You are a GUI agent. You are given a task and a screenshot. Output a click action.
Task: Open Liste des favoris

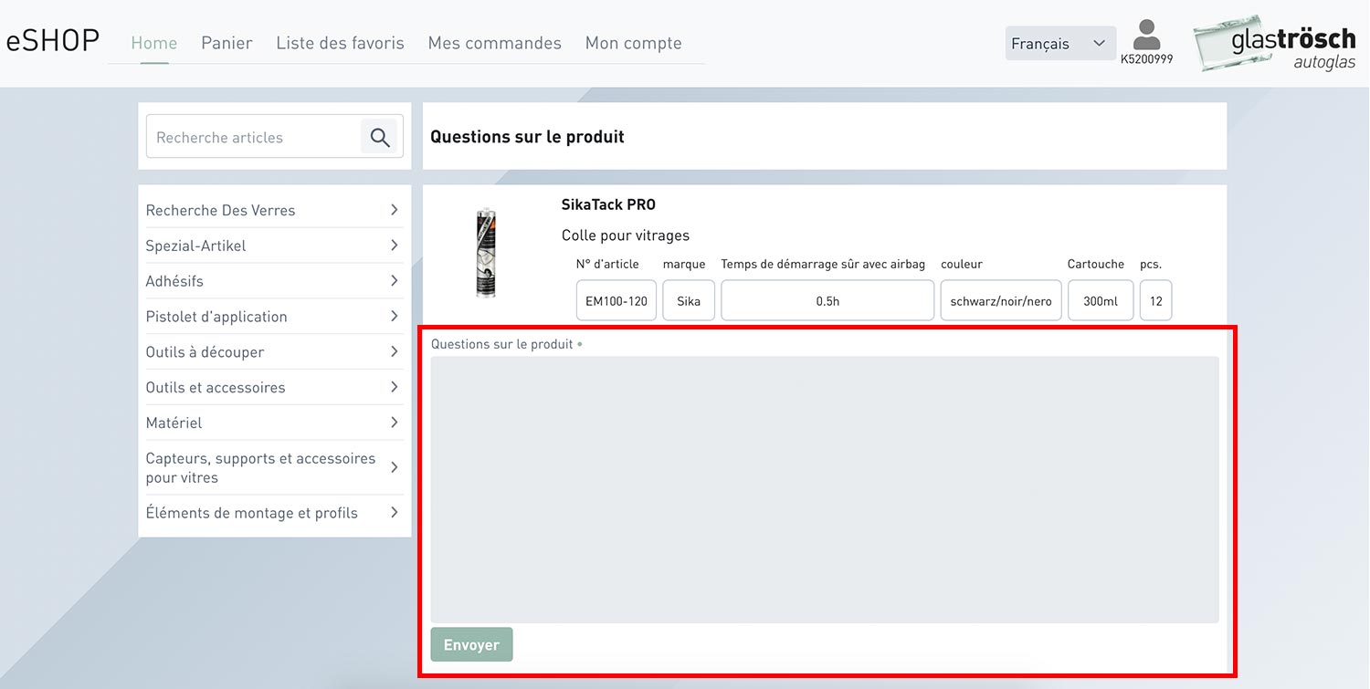[x=340, y=43]
